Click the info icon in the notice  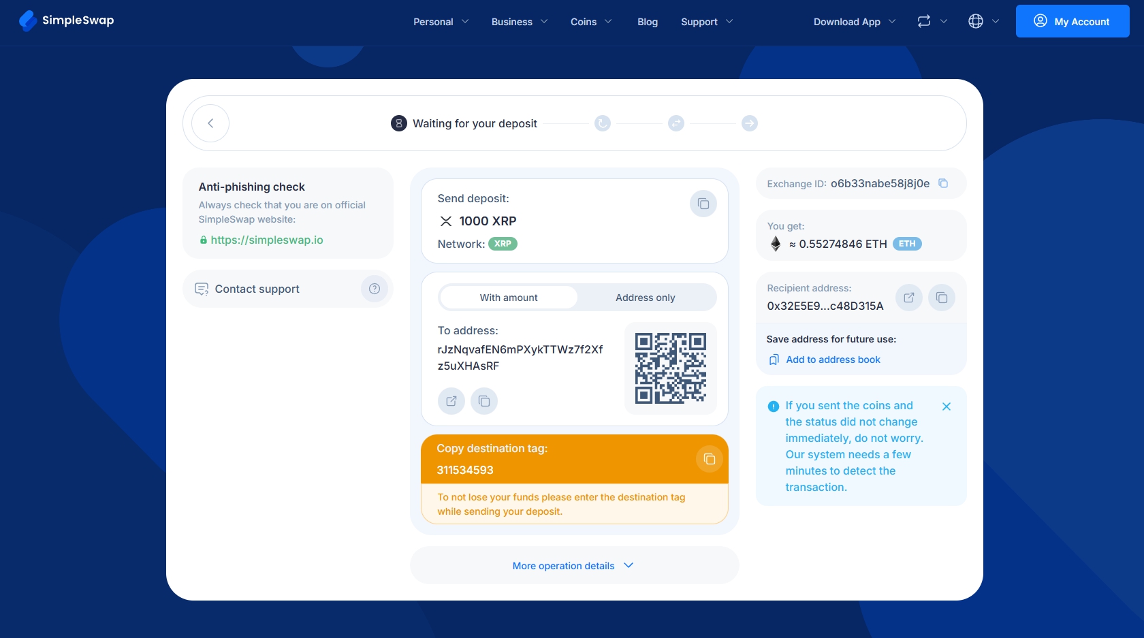[x=774, y=406]
